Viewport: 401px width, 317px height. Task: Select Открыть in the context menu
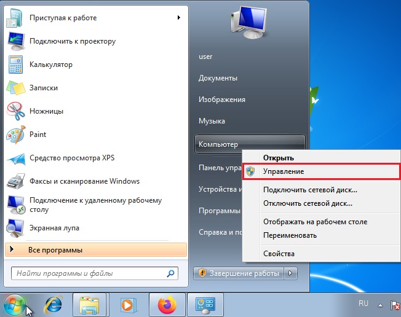coord(321,158)
